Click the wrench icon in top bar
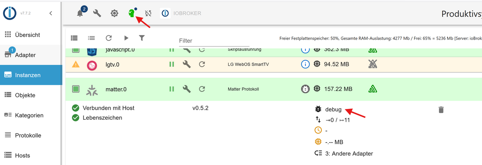The width and height of the screenshot is (482, 165). click(x=97, y=13)
